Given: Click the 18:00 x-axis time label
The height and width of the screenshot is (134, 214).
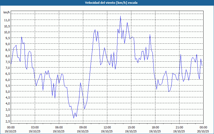Looking at the screenshot, I should pos(155,127).
